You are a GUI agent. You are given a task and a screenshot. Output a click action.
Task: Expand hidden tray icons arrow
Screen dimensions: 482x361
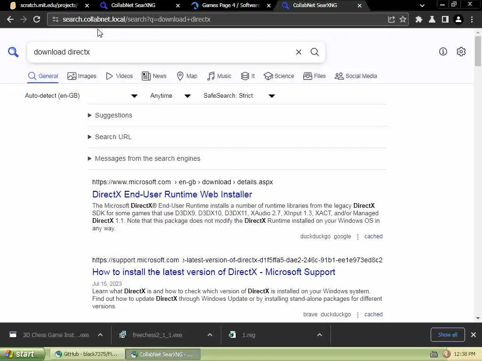[446, 354]
